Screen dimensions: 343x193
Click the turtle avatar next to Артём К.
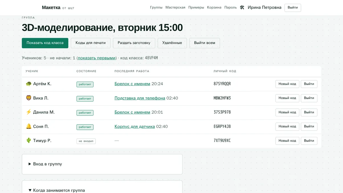(29, 84)
